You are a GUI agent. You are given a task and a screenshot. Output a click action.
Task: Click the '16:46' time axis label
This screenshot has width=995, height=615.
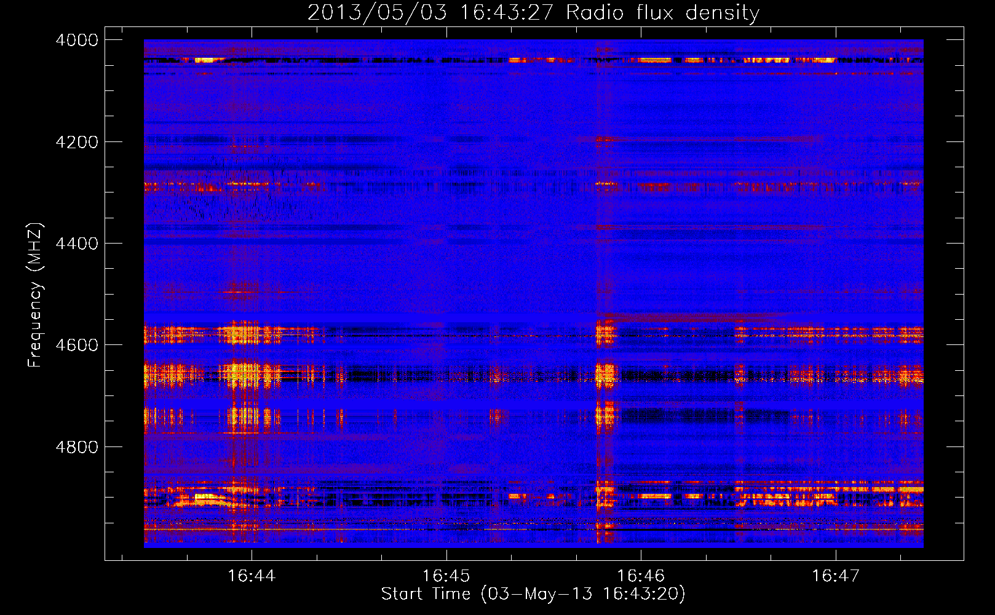click(x=641, y=576)
